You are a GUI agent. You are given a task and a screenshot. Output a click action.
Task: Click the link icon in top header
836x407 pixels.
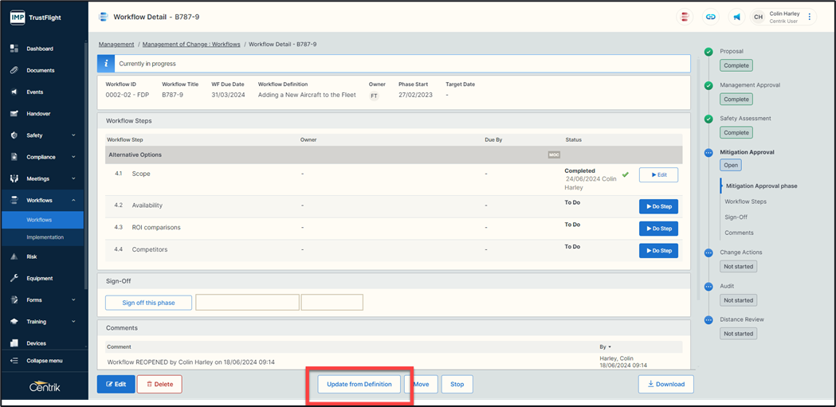pyautogui.click(x=710, y=17)
